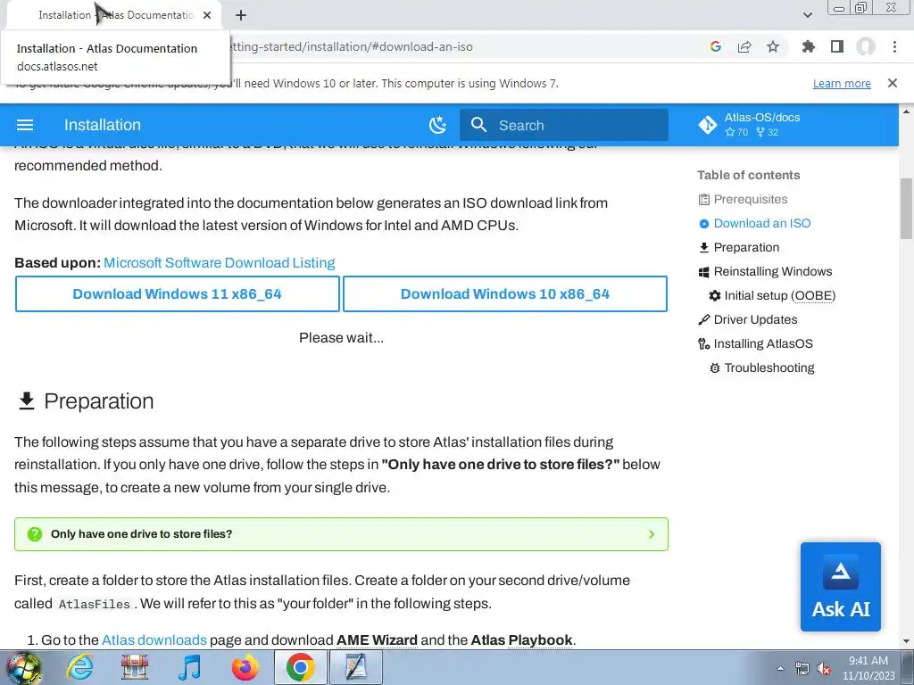Viewport: 914px width, 685px height.
Task: Click Microsoft Software Download Listing link
Action: pos(220,263)
